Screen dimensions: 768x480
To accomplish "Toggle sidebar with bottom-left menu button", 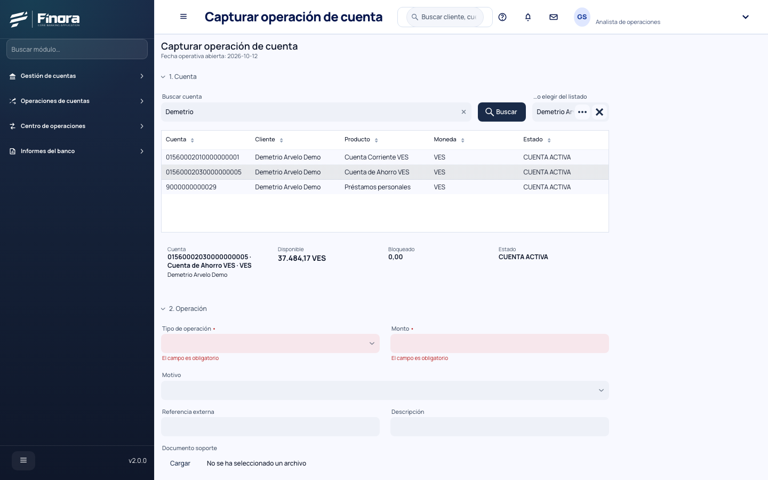I will coord(23,461).
